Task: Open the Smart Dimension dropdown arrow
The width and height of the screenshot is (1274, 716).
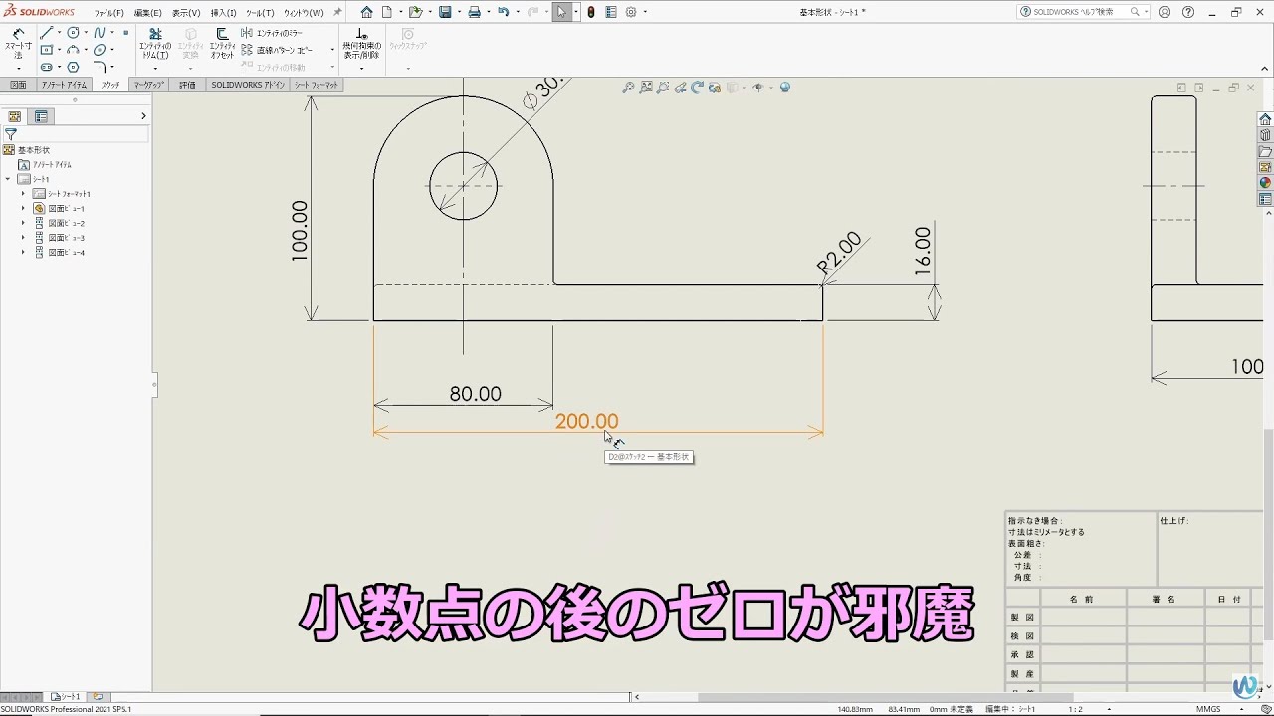Action: 18,68
